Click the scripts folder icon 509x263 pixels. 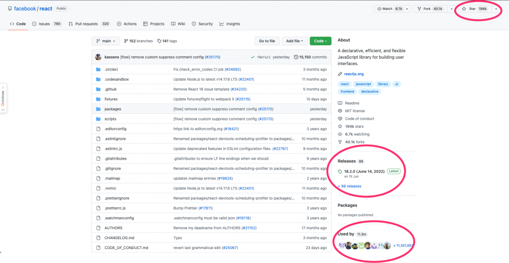point(98,119)
